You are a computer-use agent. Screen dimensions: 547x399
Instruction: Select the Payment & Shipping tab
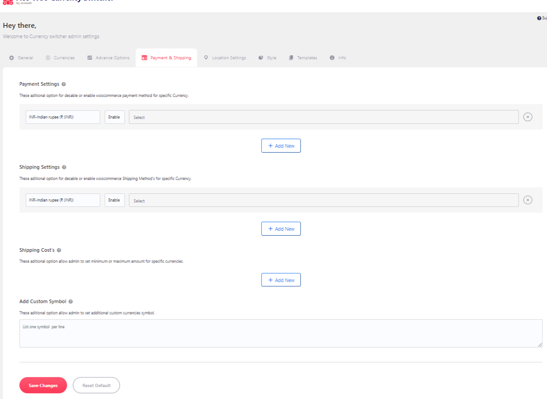(166, 58)
